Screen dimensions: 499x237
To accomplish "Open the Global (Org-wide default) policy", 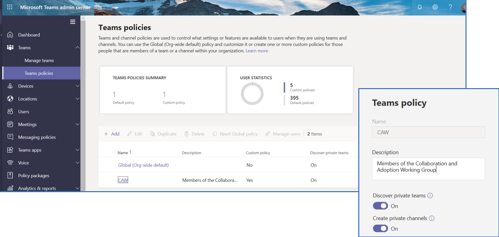I will (x=143, y=165).
